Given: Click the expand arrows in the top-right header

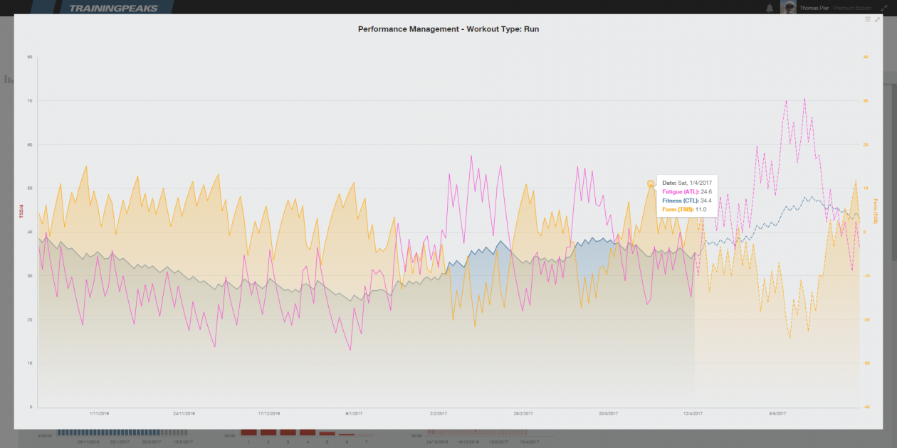Looking at the screenshot, I should coord(885,8).
